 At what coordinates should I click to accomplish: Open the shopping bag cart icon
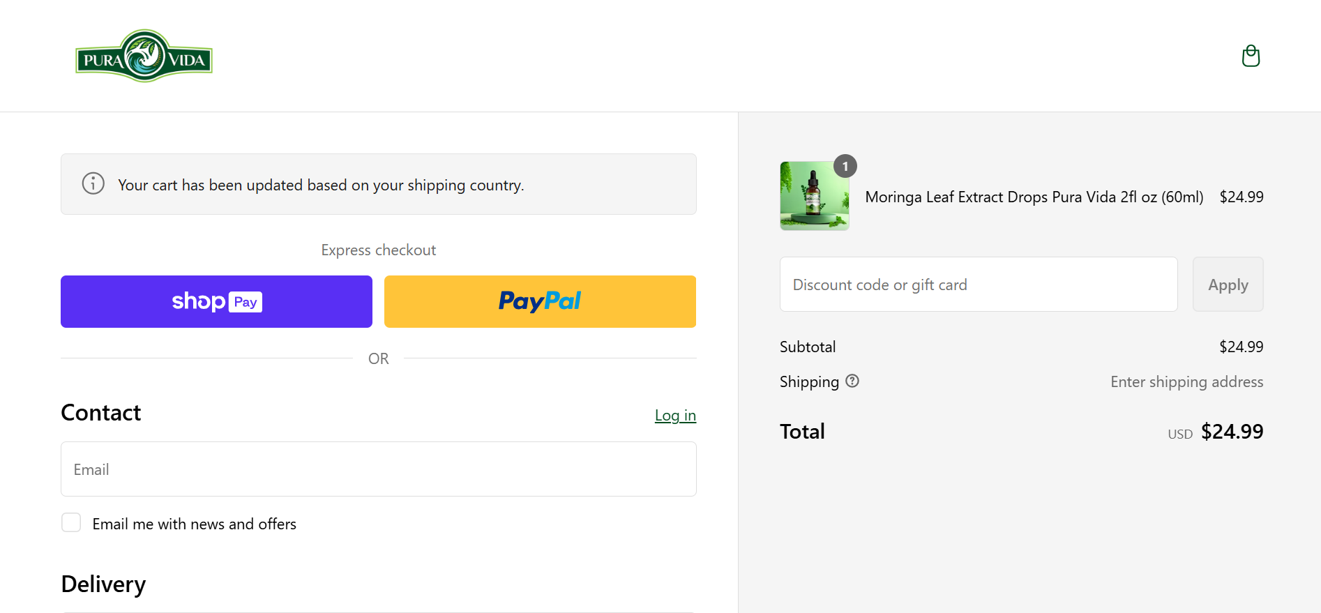1251,56
